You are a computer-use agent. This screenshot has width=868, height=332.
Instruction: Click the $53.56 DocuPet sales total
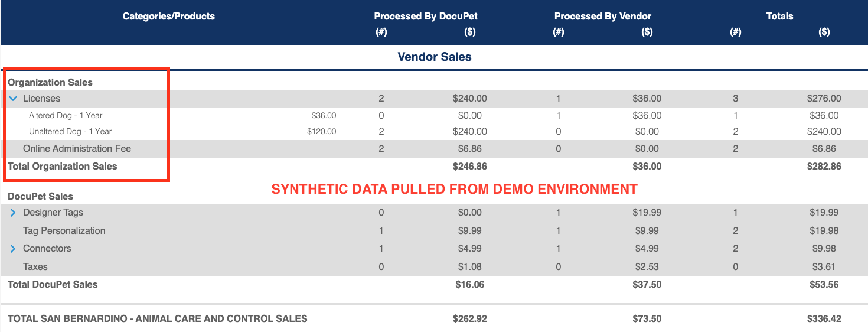(824, 285)
